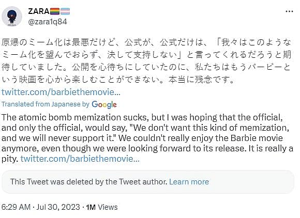Image resolution: width=300 pixels, height=218 pixels.
Task: Click the 6:29 AM Jul 30, 2023 timestamp
Action: (x=40, y=207)
